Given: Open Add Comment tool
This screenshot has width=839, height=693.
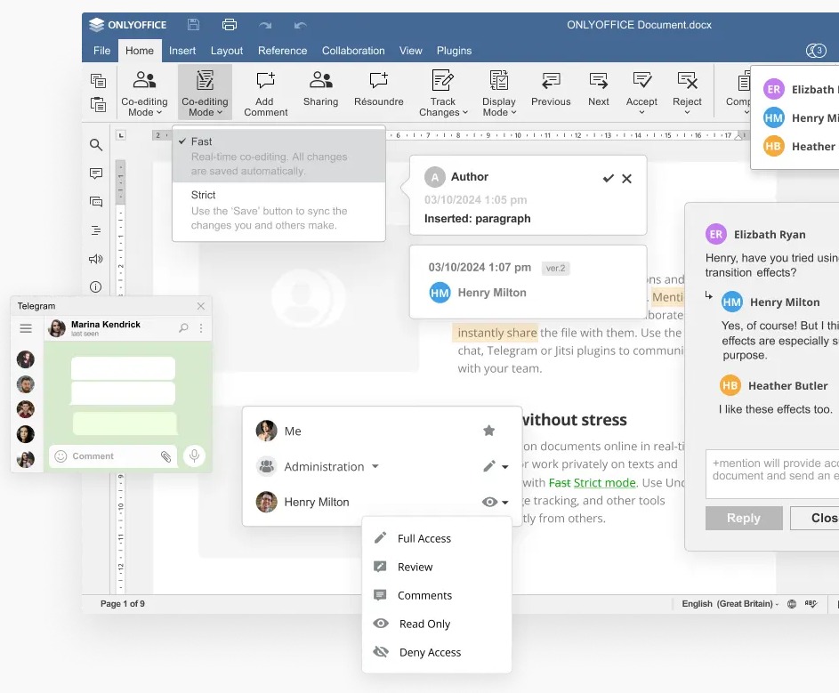Looking at the screenshot, I should click(265, 93).
